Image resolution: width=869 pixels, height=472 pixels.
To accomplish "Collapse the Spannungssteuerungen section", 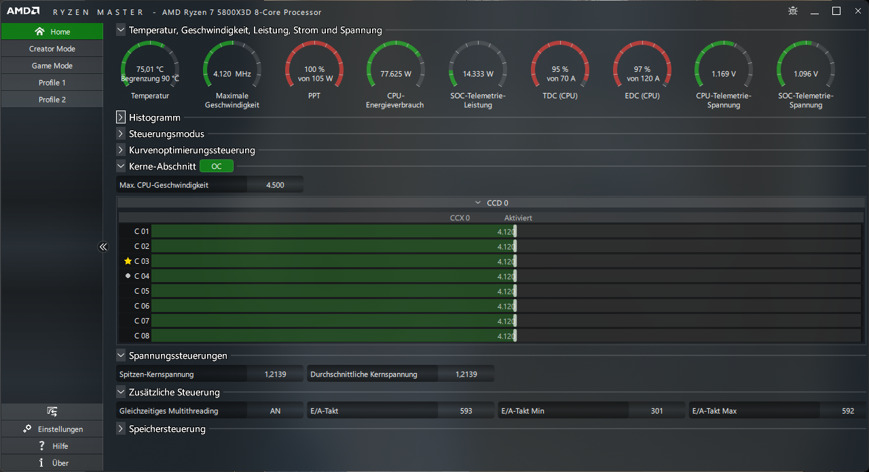I will coord(121,355).
